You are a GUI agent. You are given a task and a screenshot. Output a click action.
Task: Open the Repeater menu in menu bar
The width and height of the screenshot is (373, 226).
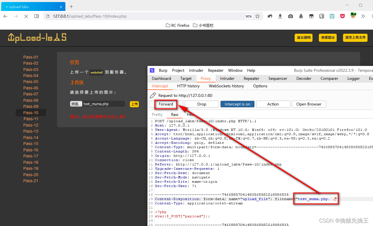click(216, 70)
